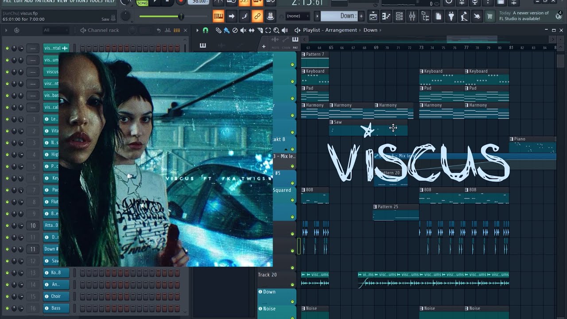Open the ADD menu

click(29, 1)
